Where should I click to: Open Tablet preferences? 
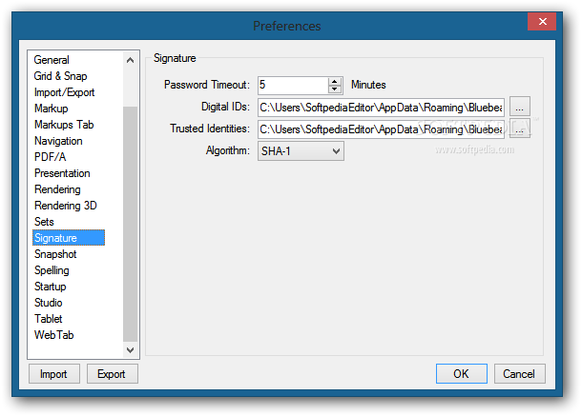[x=49, y=319]
